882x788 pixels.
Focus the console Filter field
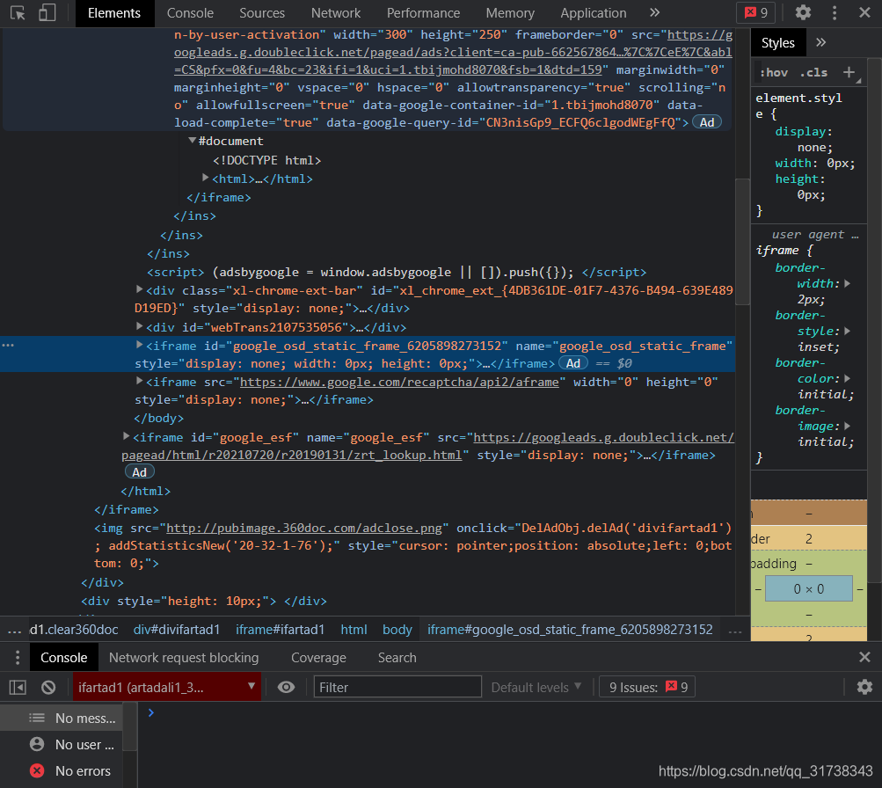click(397, 688)
